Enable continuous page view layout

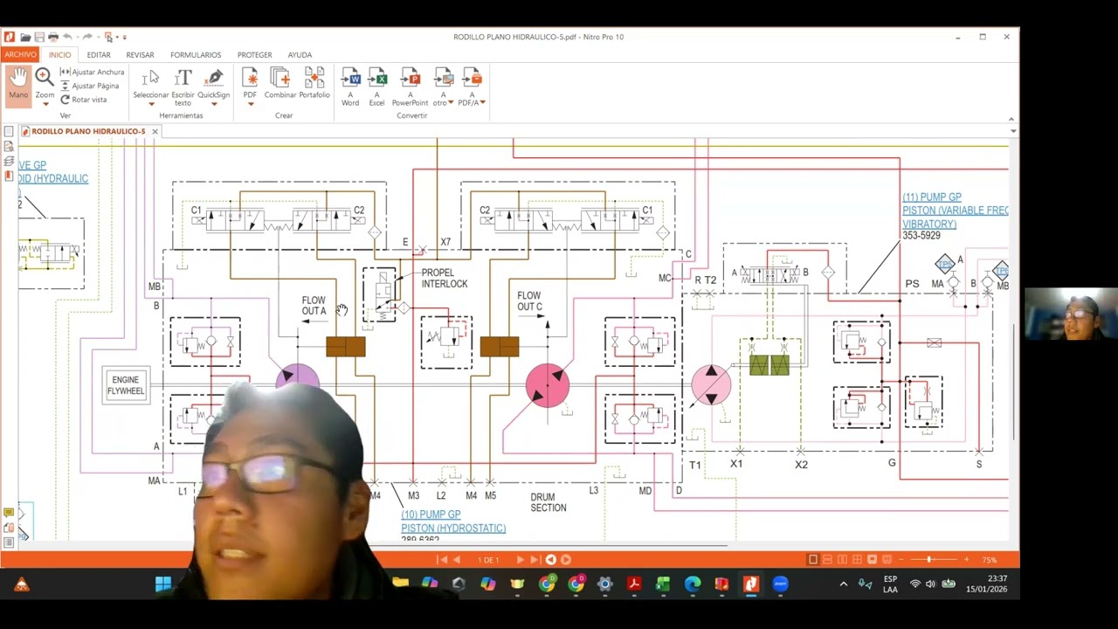click(x=828, y=559)
